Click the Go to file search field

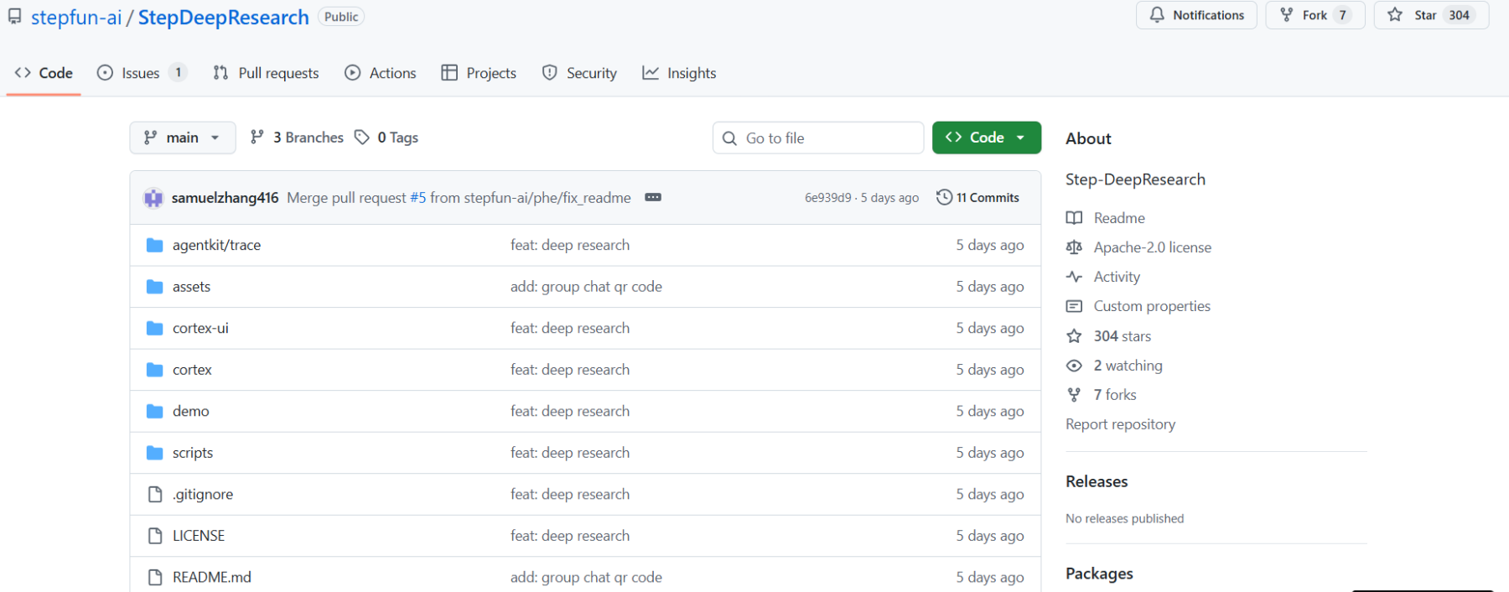827,138
